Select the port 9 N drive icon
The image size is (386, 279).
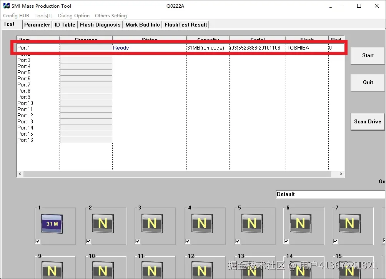pos(52,270)
